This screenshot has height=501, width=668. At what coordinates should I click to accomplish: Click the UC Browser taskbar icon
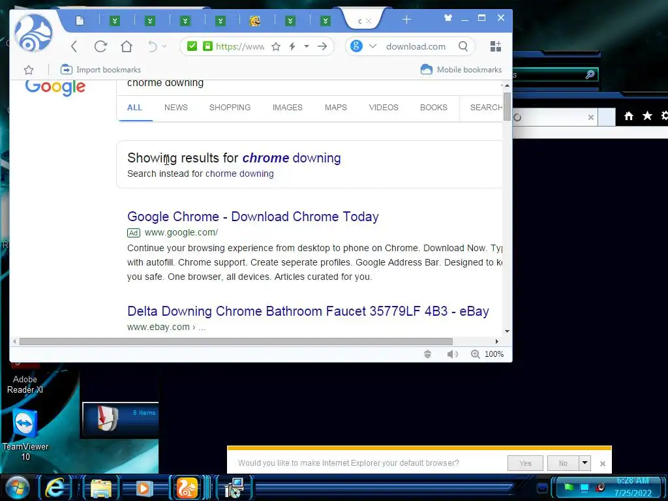187,488
